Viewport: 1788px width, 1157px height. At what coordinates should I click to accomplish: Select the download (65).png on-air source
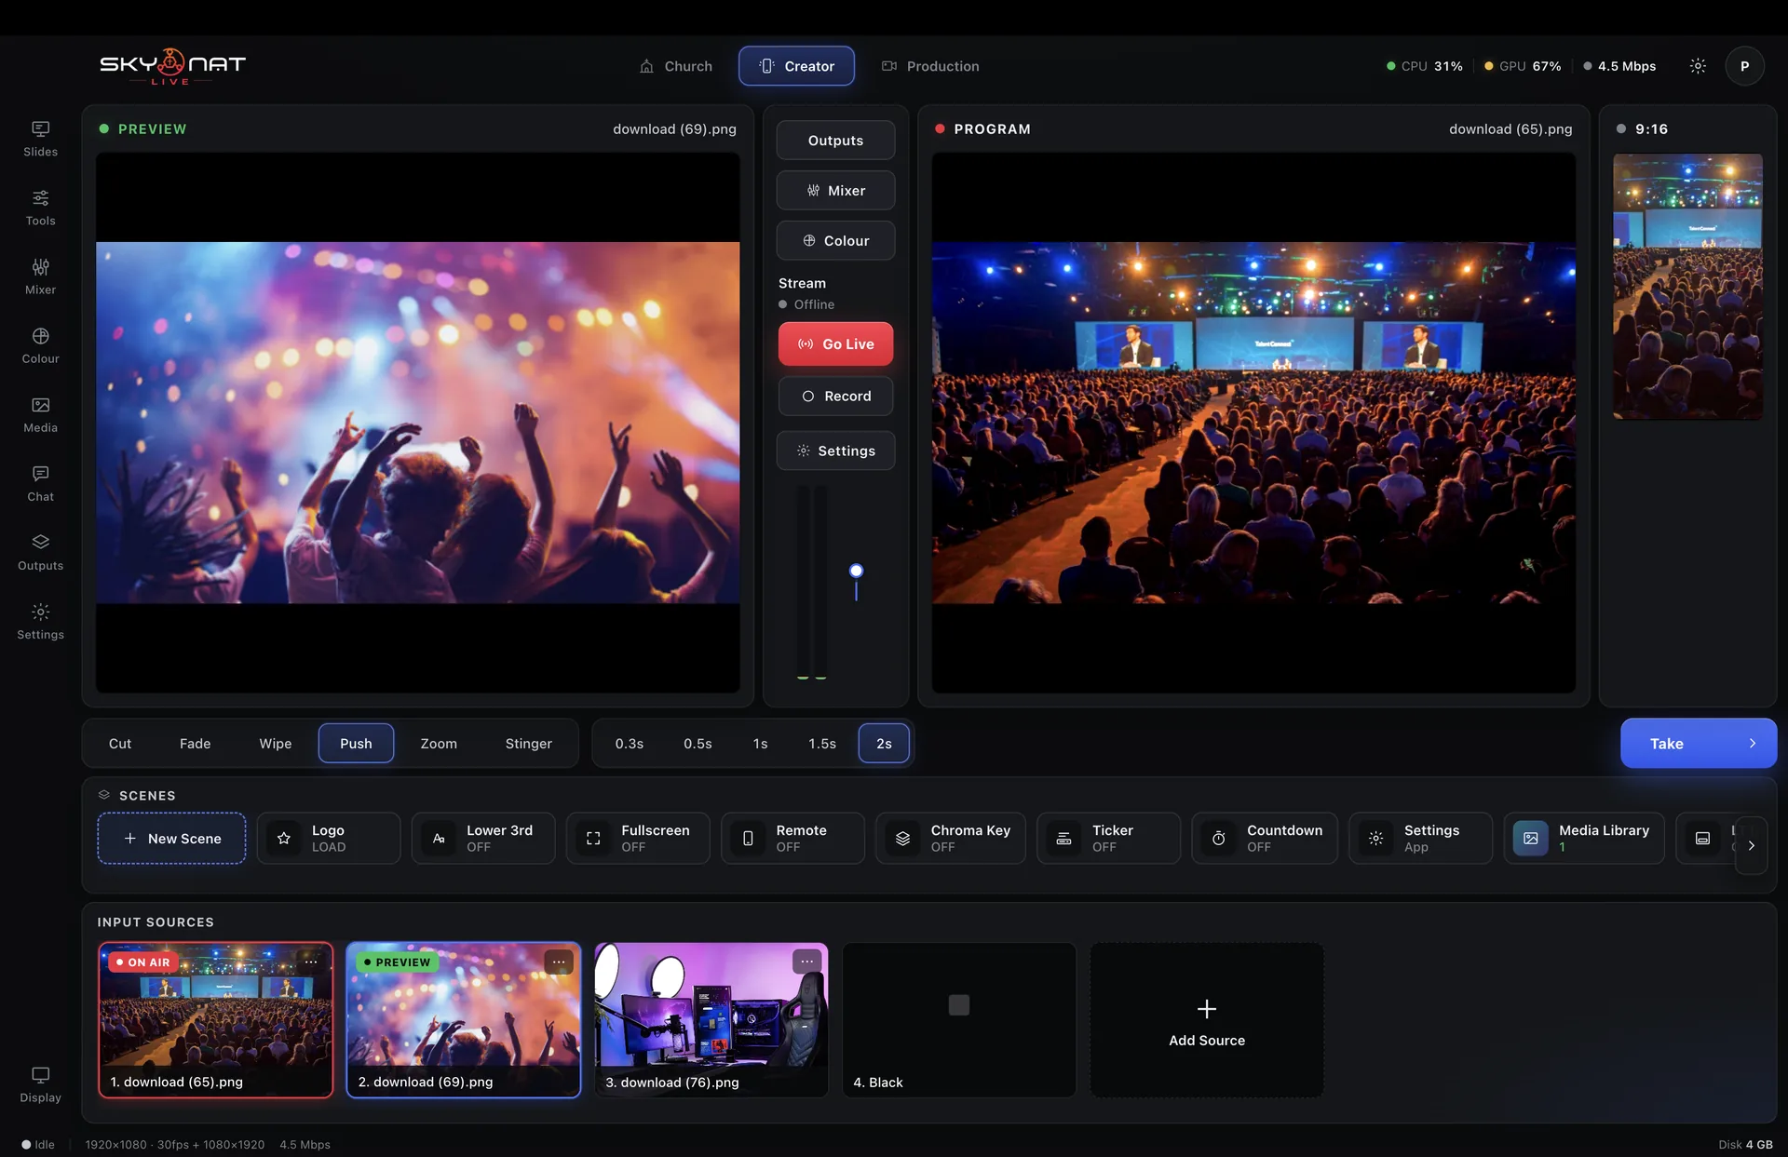point(215,1020)
